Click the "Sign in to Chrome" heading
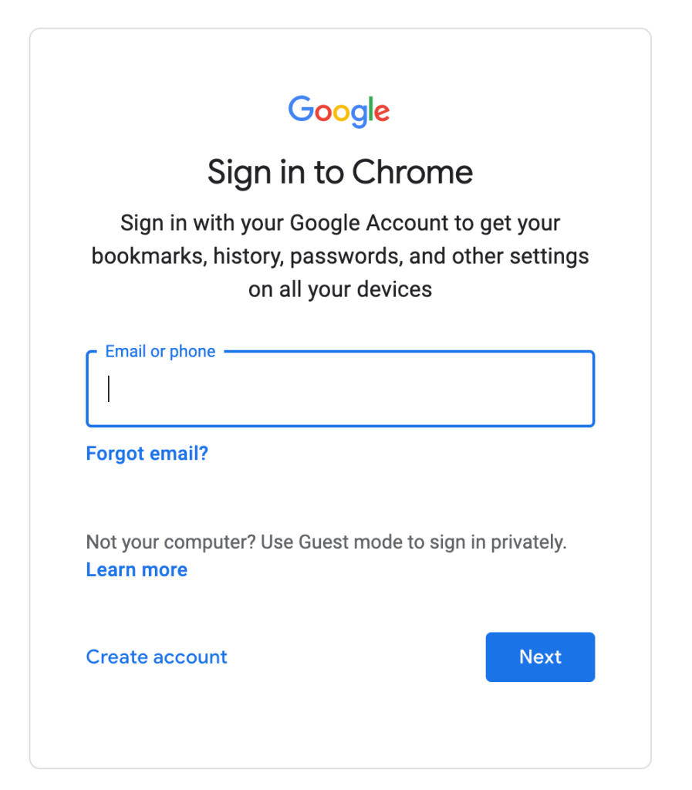Screen dimensions: 692x790 [x=339, y=172]
